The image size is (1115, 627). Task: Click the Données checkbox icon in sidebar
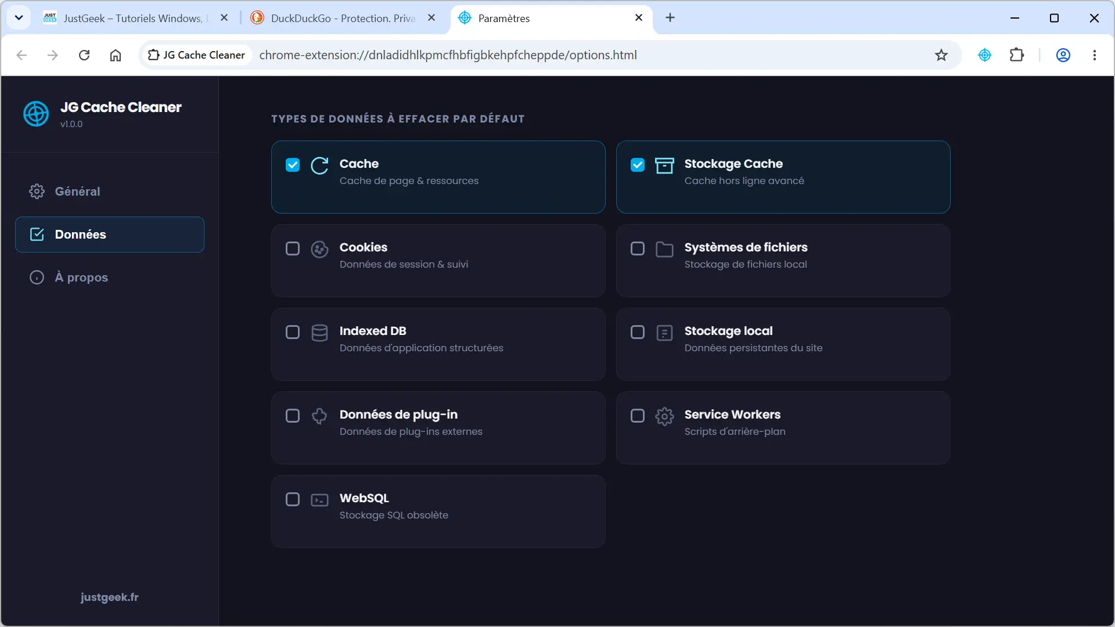[x=37, y=235]
